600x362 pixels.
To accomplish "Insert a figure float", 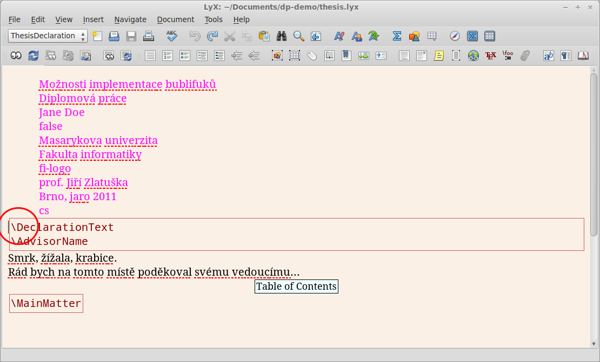I will [x=277, y=56].
